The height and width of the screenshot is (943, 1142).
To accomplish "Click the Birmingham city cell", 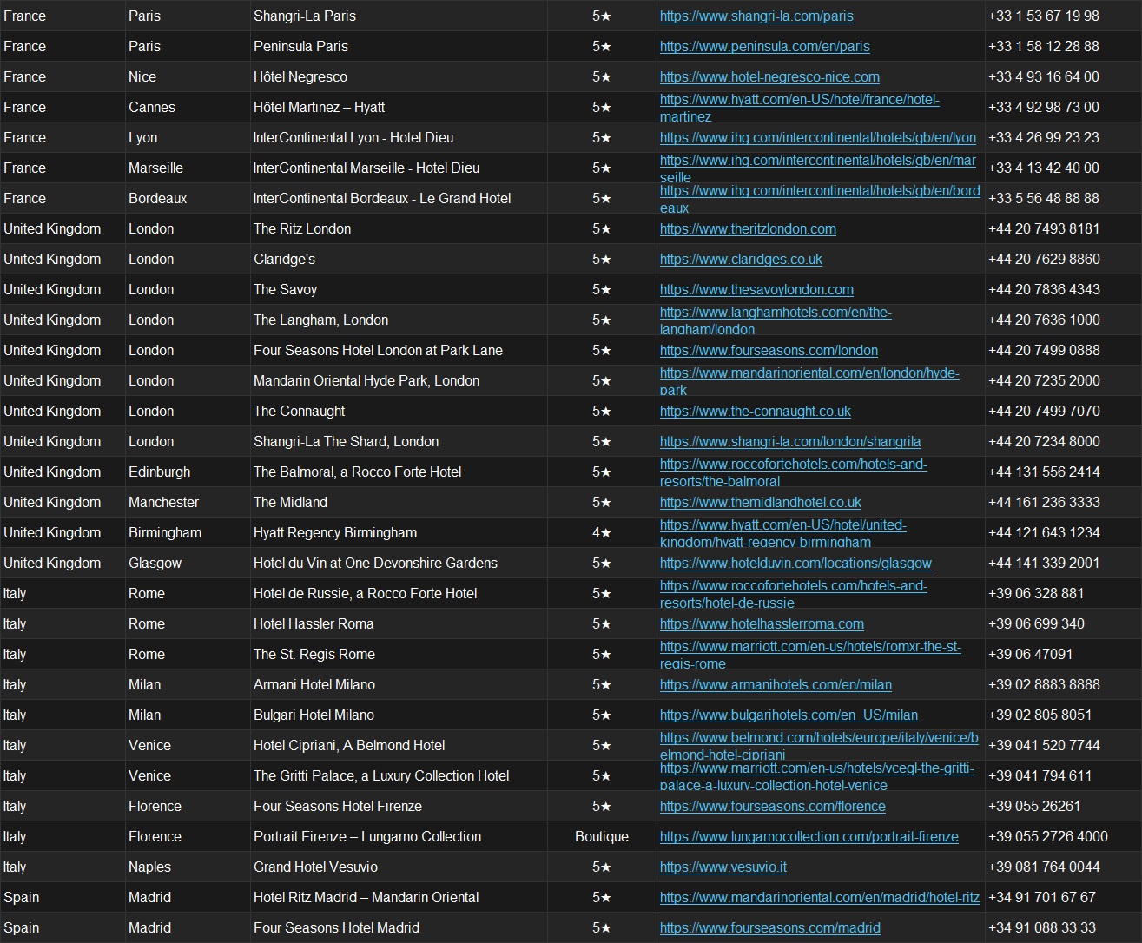I will point(188,532).
